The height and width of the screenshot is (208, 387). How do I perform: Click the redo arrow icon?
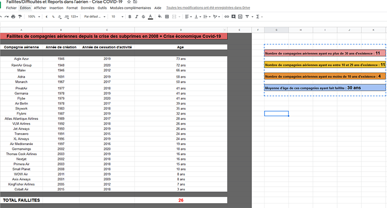(7, 16)
